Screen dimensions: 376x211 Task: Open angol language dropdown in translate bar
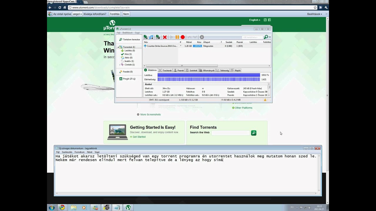(x=77, y=14)
